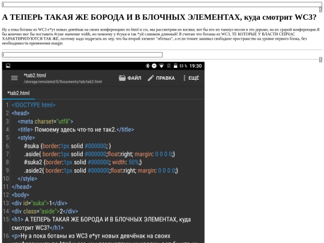324x243 pixels.
Task: Click the .aside{ float:right rule line
Action: point(100,154)
